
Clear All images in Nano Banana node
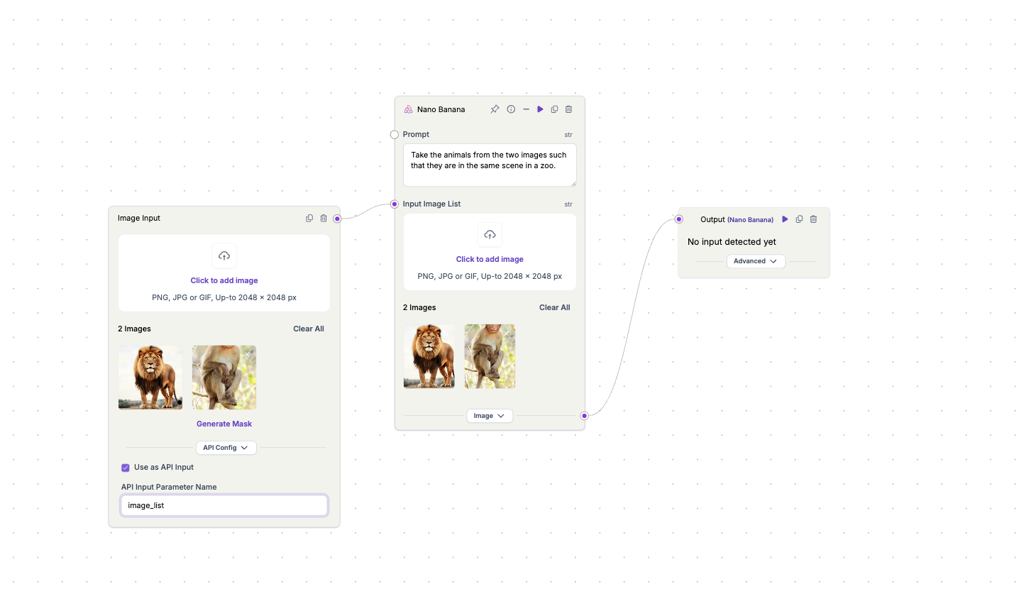tap(554, 307)
